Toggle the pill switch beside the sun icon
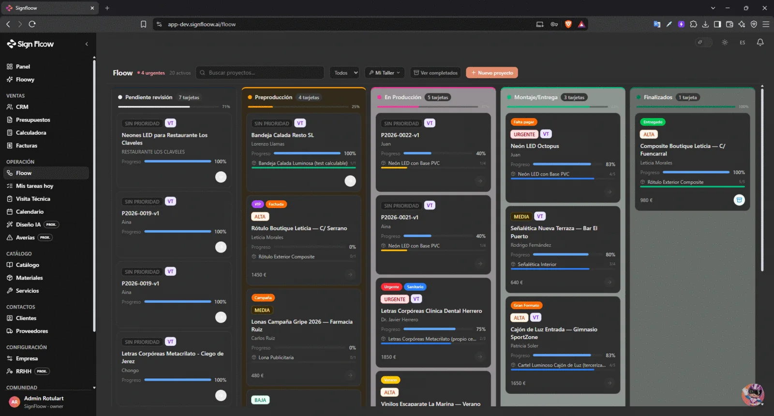 pos(704,43)
